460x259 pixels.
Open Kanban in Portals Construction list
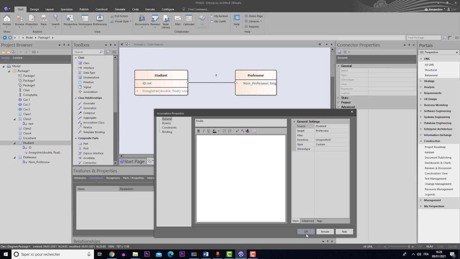(x=429, y=152)
